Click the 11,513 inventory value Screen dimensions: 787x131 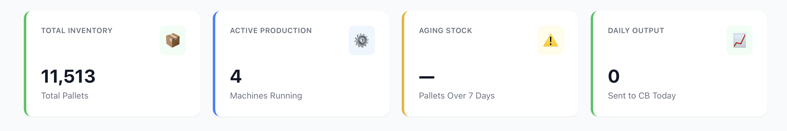click(68, 76)
